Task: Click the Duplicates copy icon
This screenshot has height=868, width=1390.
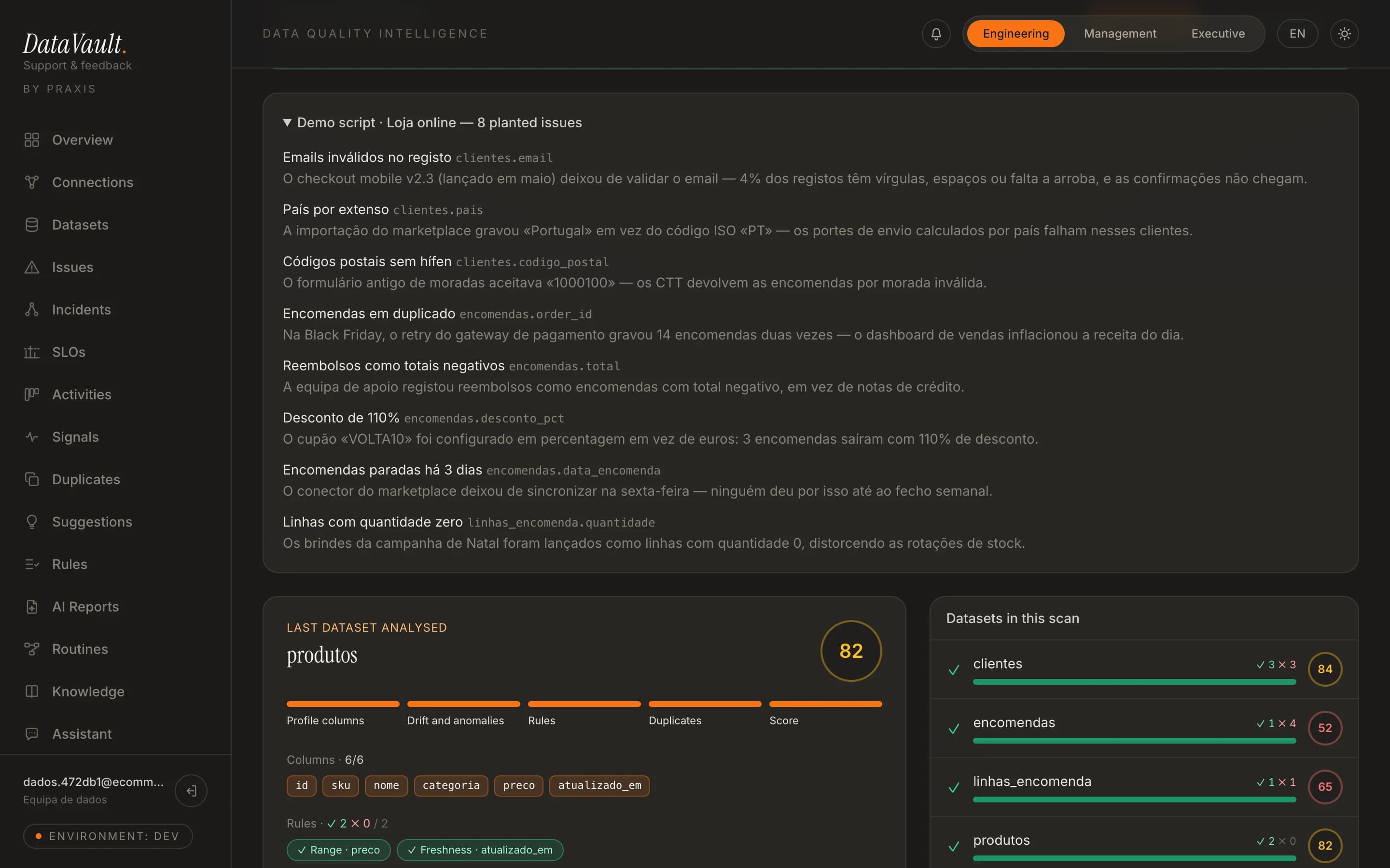Action: pyautogui.click(x=31, y=479)
